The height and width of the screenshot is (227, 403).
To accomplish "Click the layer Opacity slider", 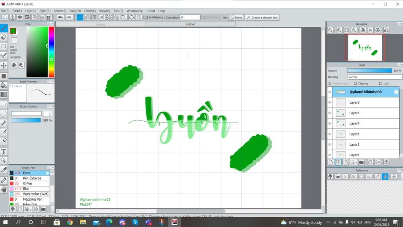I will pos(370,71).
